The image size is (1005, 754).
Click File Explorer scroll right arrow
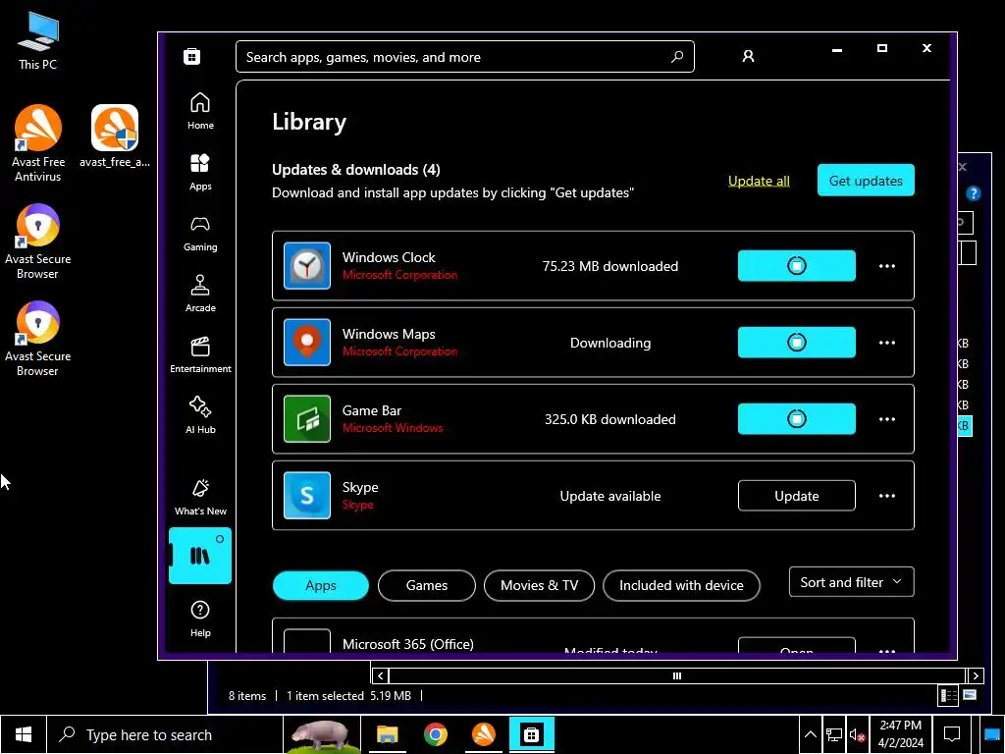976,675
